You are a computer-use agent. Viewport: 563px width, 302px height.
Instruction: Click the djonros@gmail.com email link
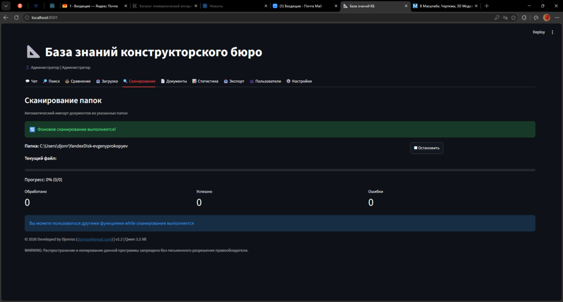pyautogui.click(x=95, y=239)
